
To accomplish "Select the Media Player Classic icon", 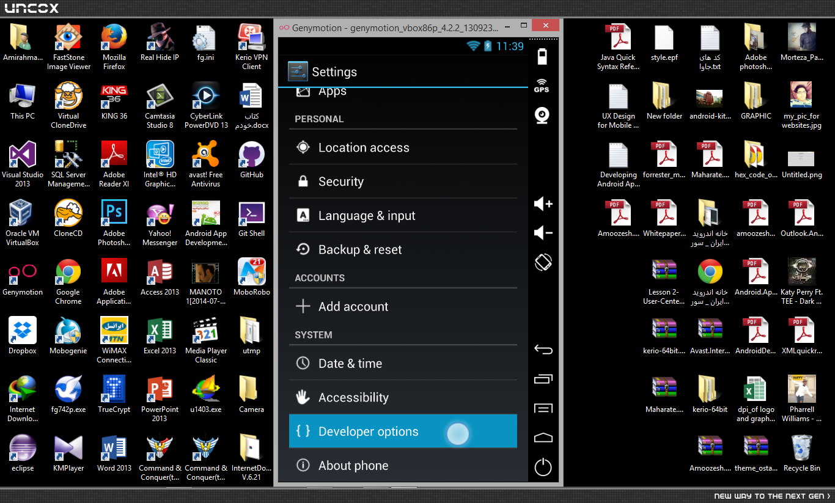I will click(x=206, y=340).
